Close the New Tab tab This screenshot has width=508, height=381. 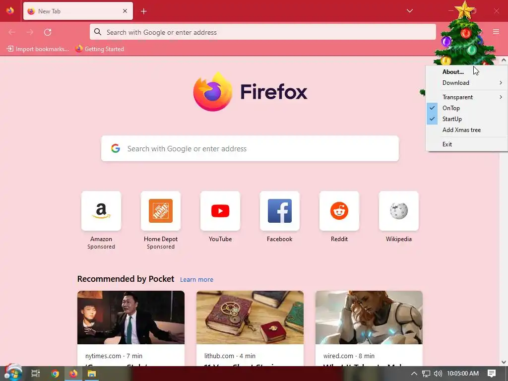pos(125,11)
